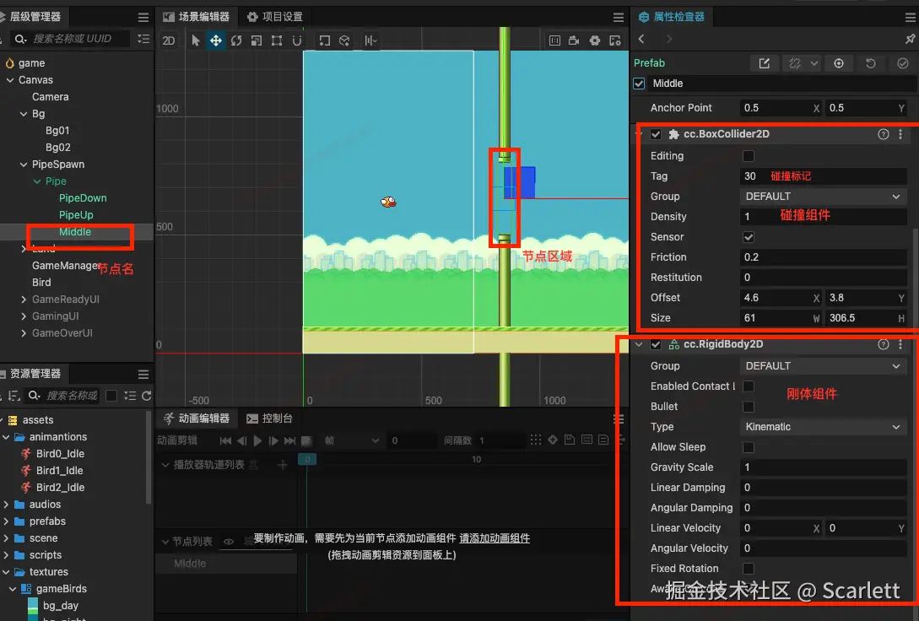Open scene view configuration icon
This screenshot has height=621, width=919.
pos(615,40)
